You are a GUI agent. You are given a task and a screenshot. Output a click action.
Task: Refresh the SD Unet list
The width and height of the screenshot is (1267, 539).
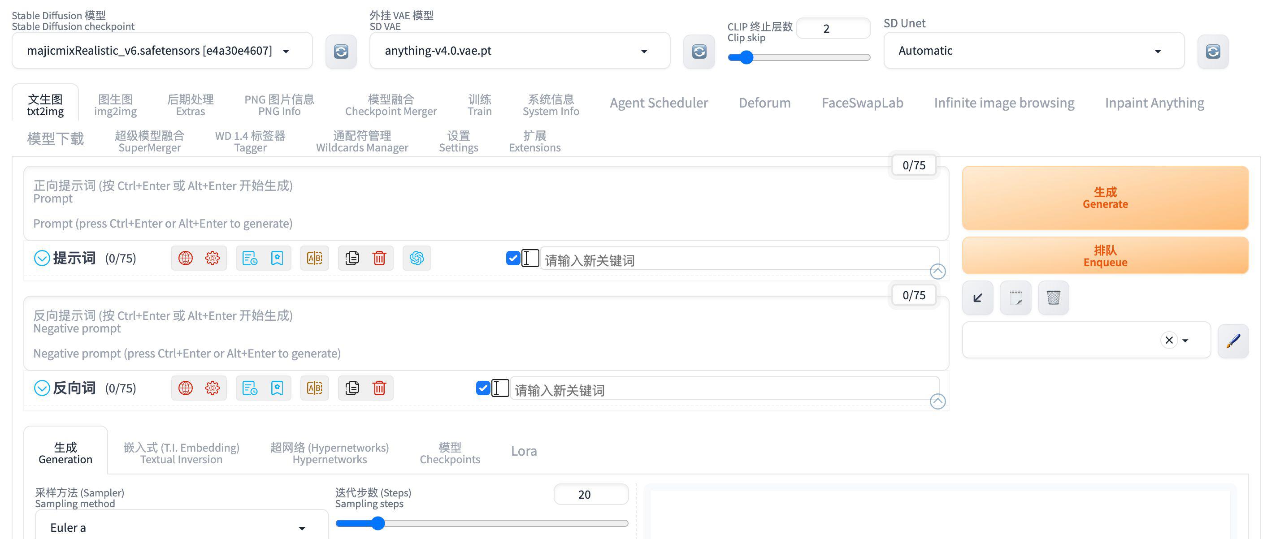(1212, 51)
